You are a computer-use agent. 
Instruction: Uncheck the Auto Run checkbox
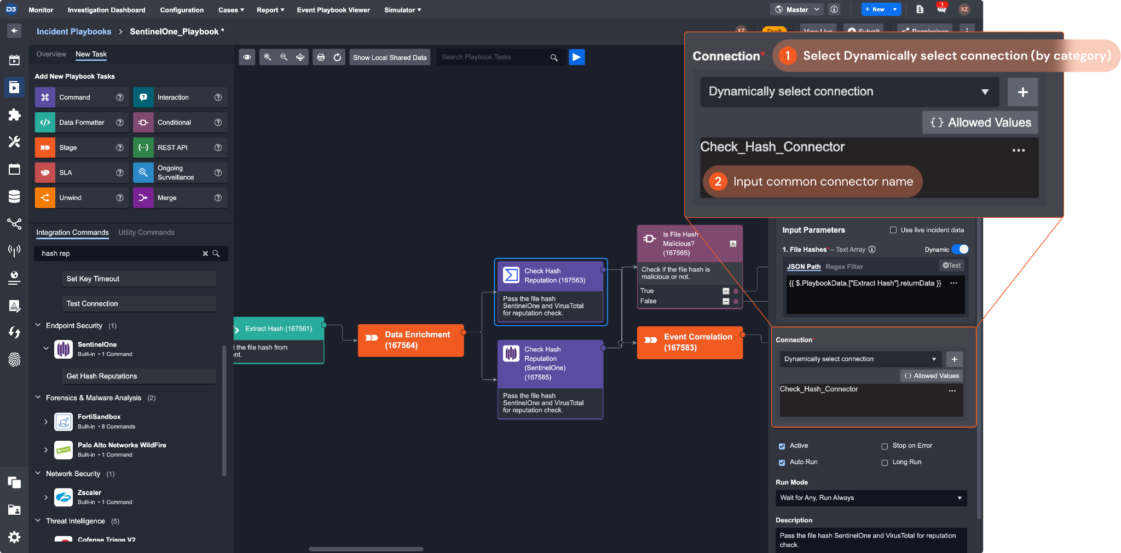[782, 463]
